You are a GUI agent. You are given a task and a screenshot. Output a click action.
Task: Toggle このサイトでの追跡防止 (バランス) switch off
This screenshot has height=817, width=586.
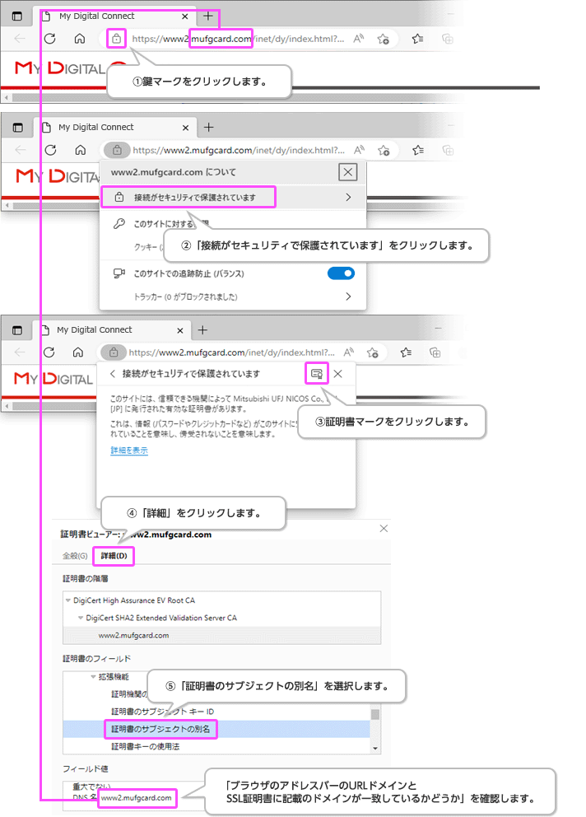(341, 273)
